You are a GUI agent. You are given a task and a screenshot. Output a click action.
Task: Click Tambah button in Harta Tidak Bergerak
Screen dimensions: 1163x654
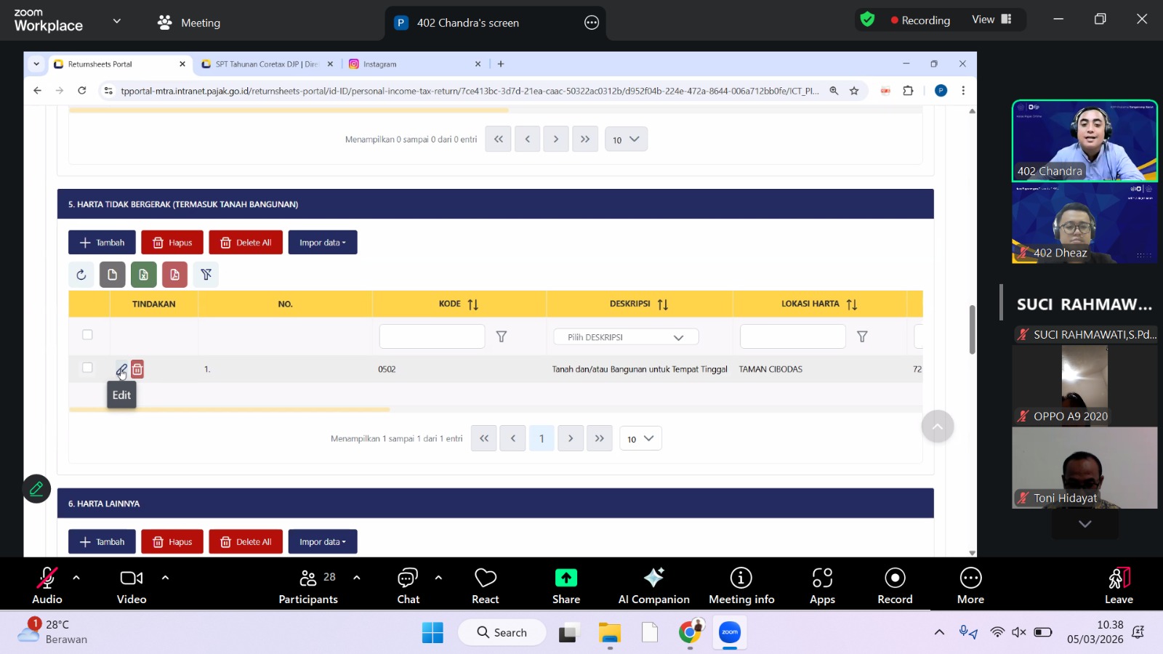pos(102,243)
